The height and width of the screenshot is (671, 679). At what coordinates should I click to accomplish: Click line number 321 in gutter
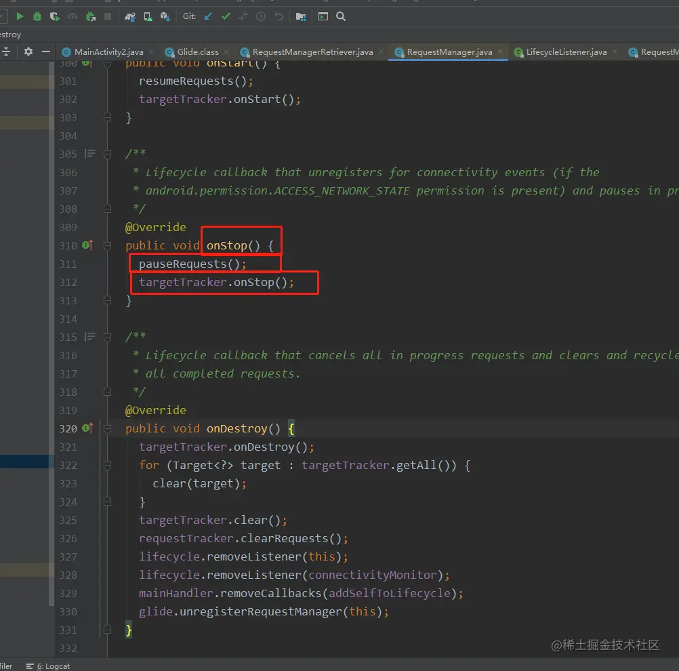68,447
